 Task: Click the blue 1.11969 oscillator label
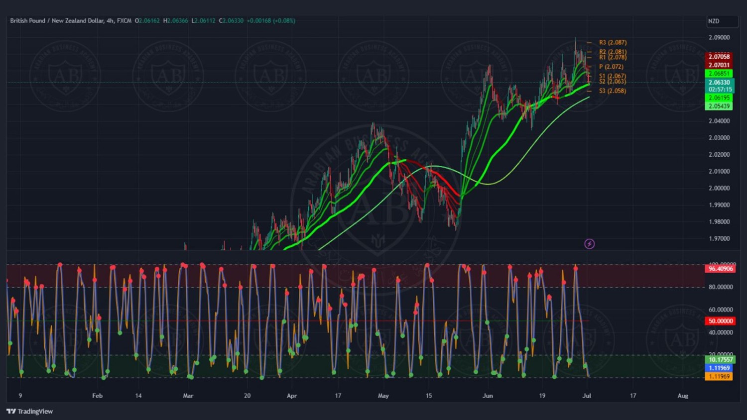pos(719,368)
